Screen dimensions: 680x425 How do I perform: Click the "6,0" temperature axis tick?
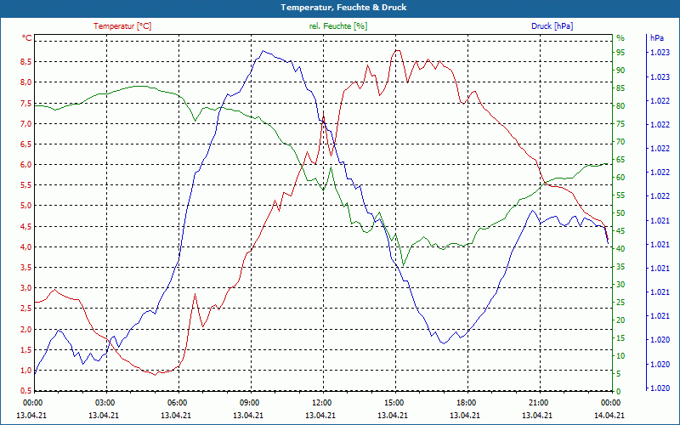click(25, 165)
